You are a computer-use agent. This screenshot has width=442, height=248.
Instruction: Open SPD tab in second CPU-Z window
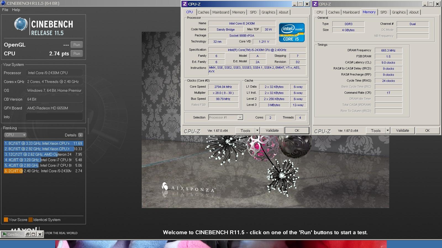[384, 12]
